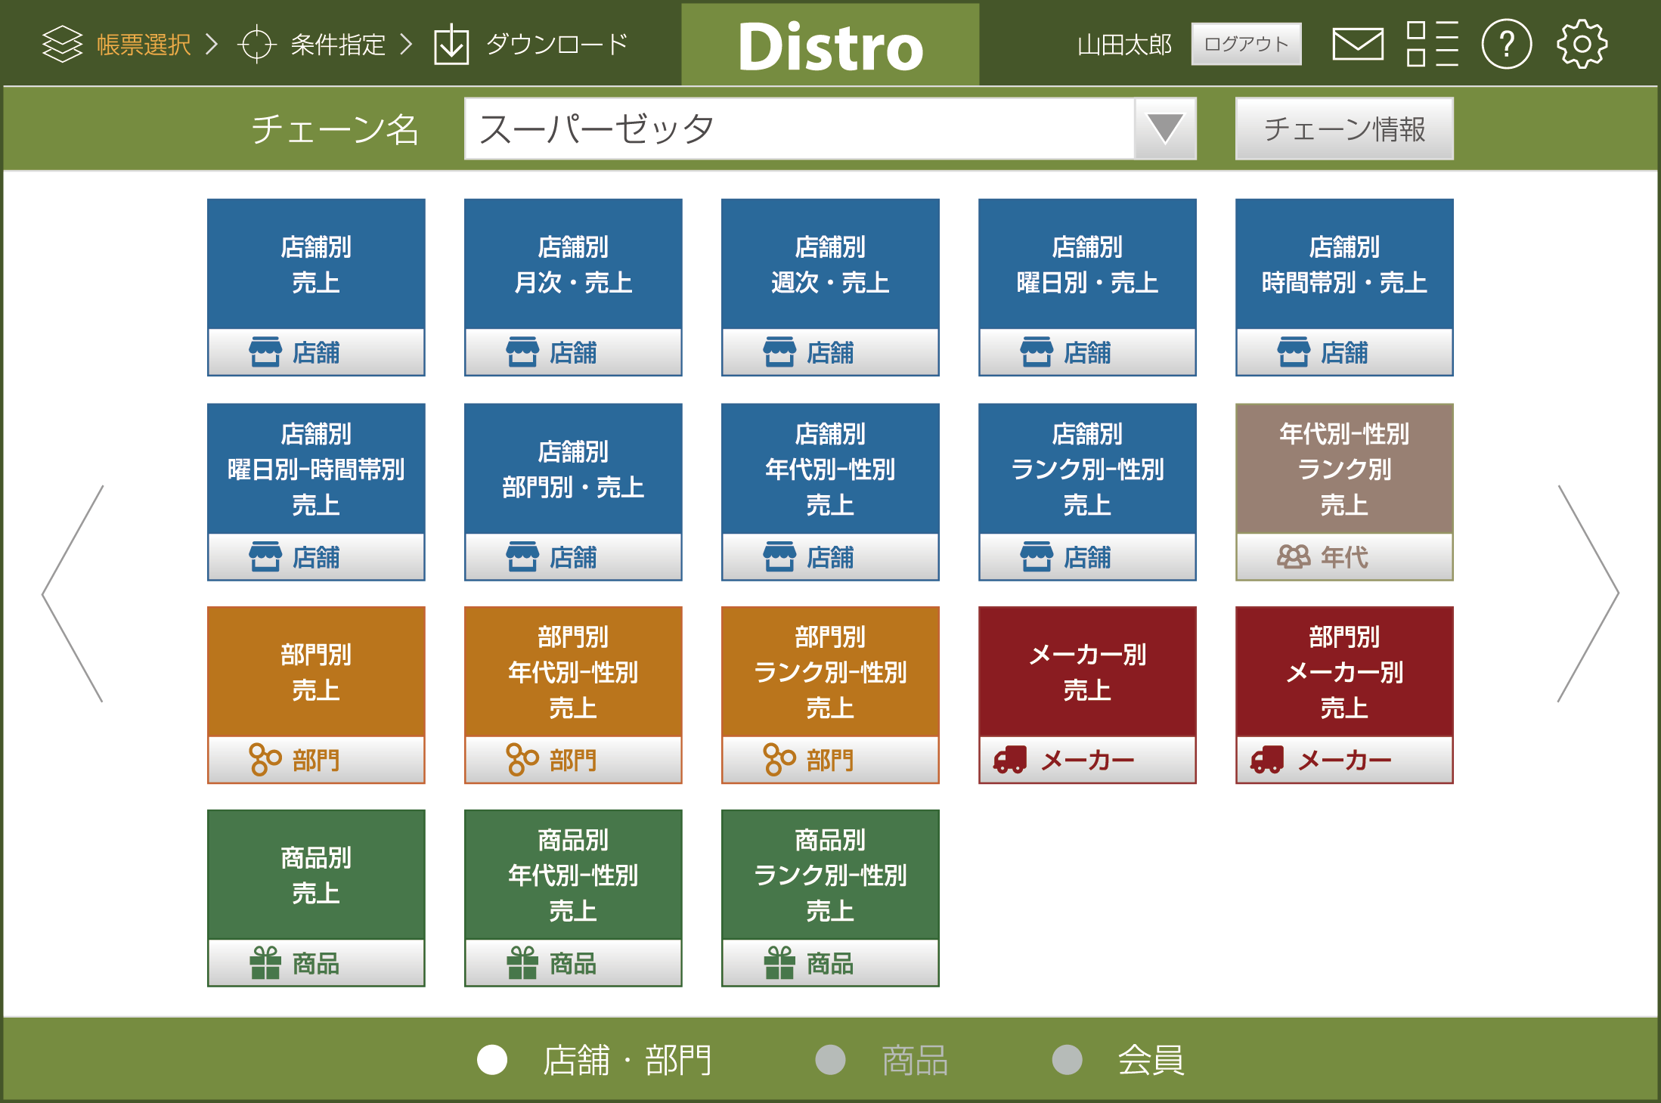Click the layers icon beside 帳票選択
The height and width of the screenshot is (1103, 1661).
62,44
